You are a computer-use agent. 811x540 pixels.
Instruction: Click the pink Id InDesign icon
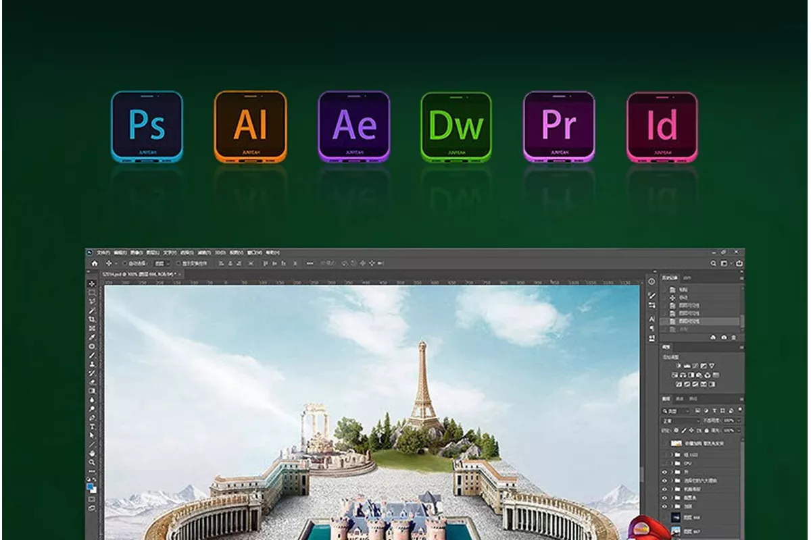[662, 127]
